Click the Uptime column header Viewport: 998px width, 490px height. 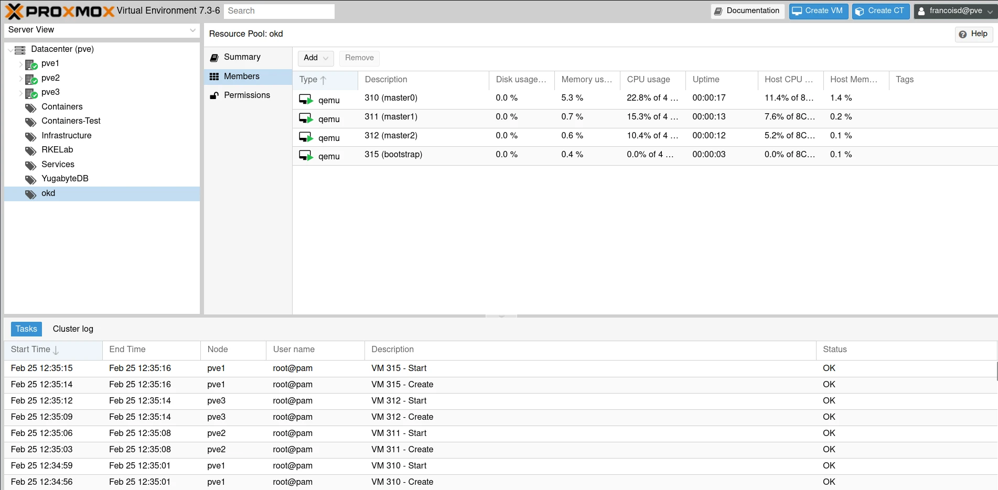click(722, 80)
